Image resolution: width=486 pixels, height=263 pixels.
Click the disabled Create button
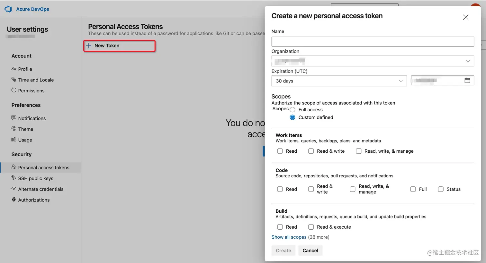(283, 250)
